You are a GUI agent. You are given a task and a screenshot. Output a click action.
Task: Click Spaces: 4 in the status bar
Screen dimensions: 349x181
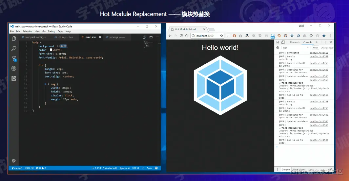124,168
